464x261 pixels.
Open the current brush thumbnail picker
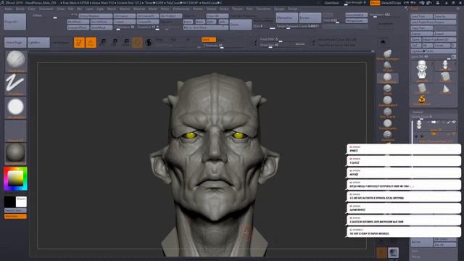16,61
